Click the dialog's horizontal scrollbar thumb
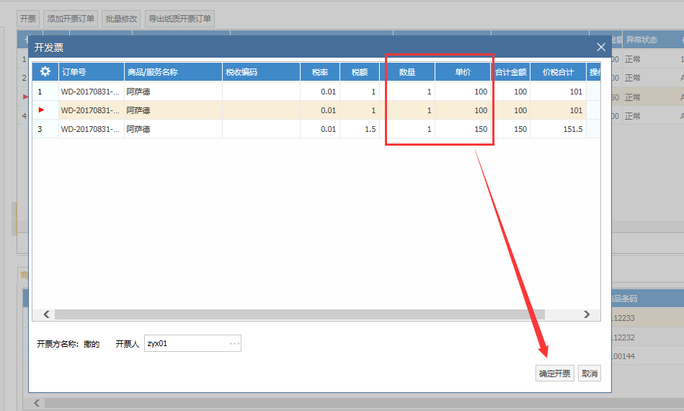 (300, 314)
